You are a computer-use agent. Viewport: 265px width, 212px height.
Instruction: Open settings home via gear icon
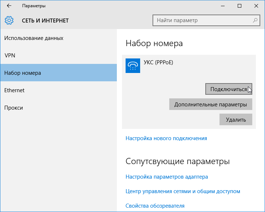click(9, 20)
